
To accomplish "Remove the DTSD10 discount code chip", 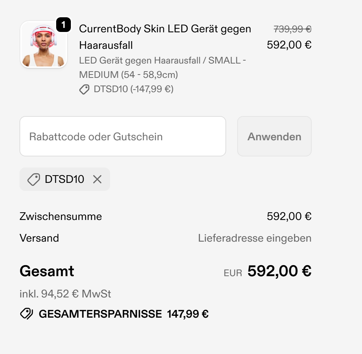I will click(x=97, y=179).
